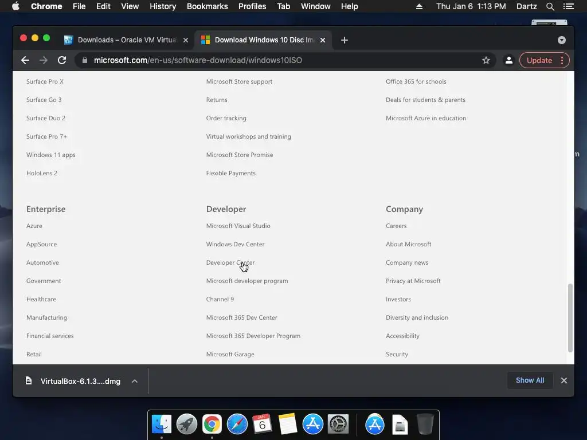
Task: Click Show All downloads
Action: coord(530,380)
